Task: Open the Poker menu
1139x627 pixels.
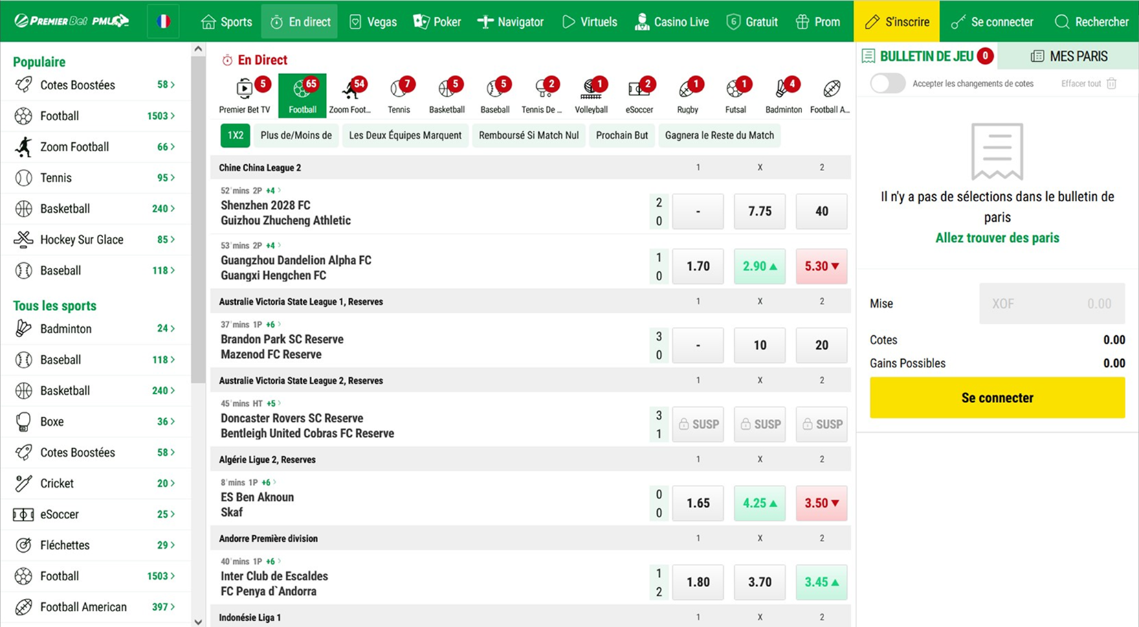Action: [437, 21]
